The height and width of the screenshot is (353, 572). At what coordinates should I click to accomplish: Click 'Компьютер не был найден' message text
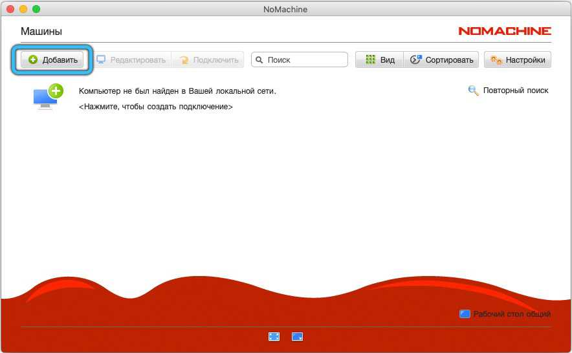[177, 91]
